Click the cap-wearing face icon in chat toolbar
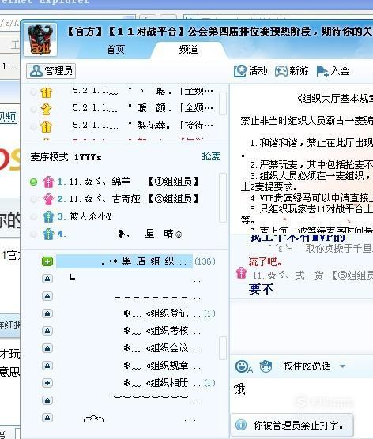 (266, 366)
